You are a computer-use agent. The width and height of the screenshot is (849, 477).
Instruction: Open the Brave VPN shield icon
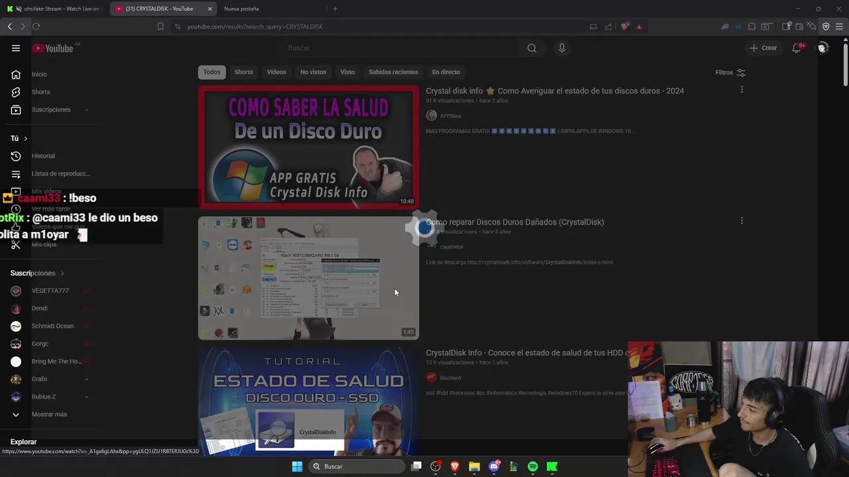click(x=826, y=26)
